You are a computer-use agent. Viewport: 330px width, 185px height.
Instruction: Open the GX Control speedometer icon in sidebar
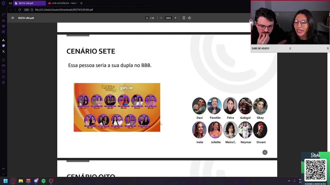pos(4,15)
